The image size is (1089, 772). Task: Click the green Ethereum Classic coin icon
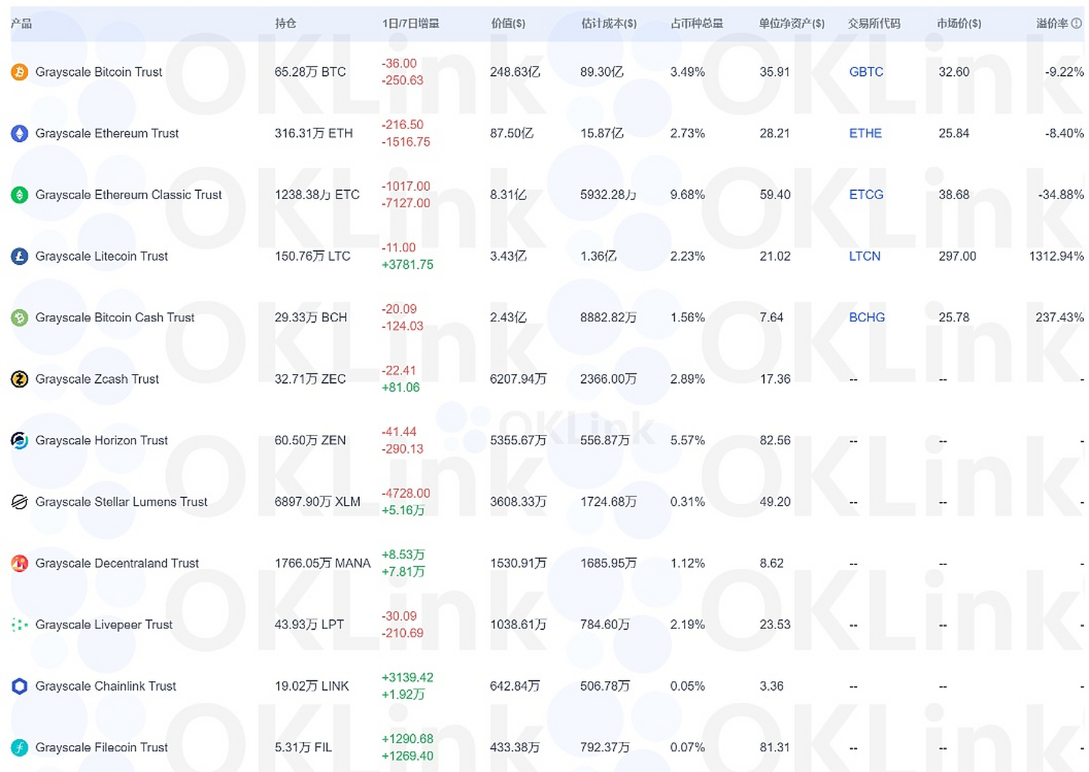[19, 195]
